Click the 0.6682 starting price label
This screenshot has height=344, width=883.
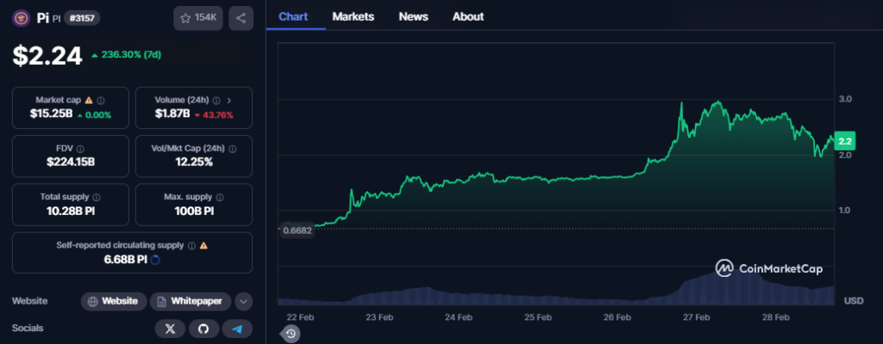297,230
